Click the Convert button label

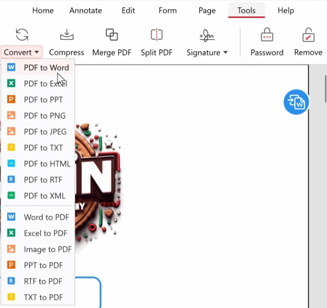click(18, 52)
